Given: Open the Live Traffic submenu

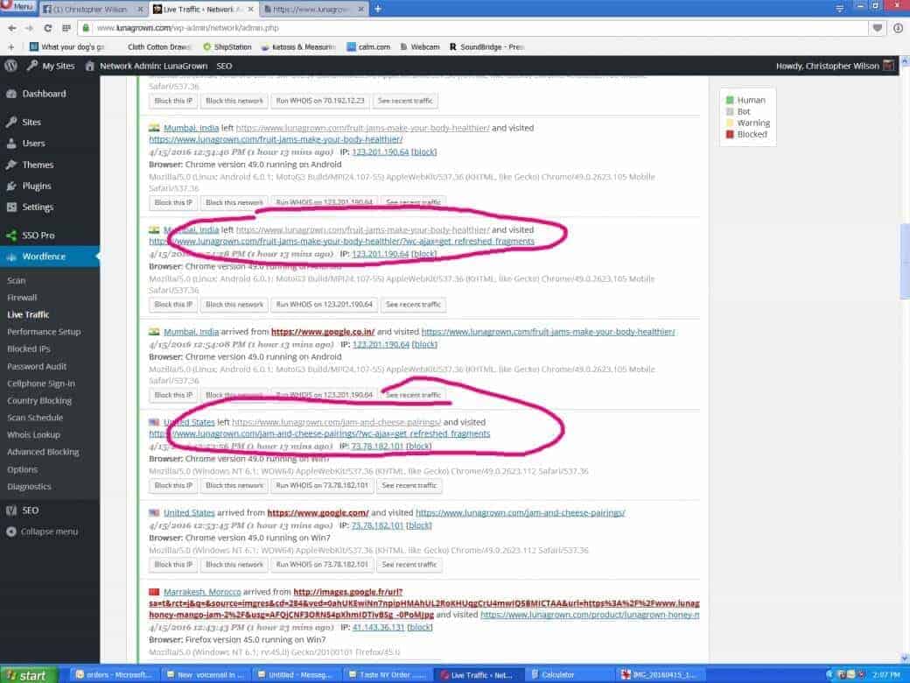Looking at the screenshot, I should point(28,314).
